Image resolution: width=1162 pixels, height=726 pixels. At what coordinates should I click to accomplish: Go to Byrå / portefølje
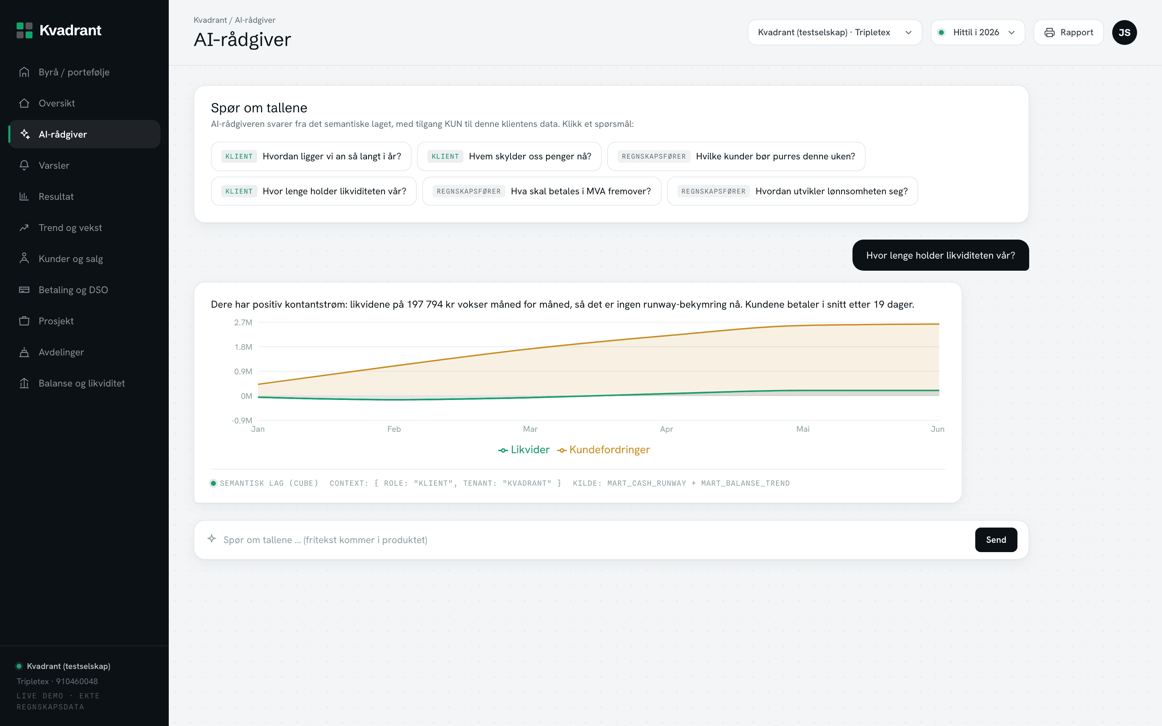(84, 72)
